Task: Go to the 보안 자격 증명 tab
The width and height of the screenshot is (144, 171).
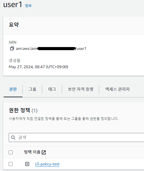Action: (80, 89)
